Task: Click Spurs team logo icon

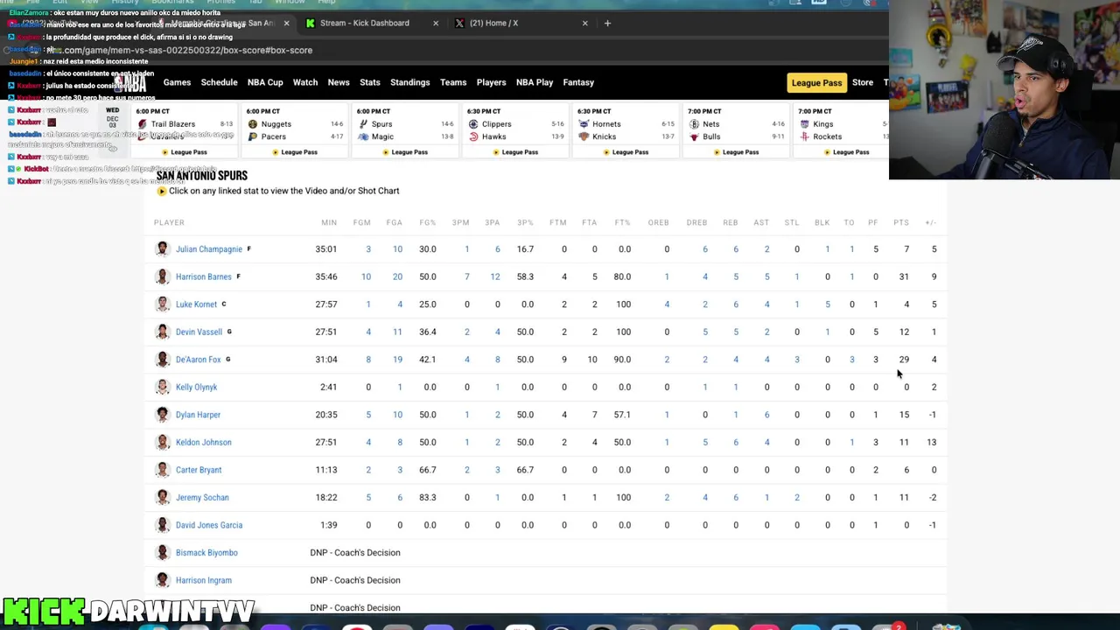Action: [363, 124]
